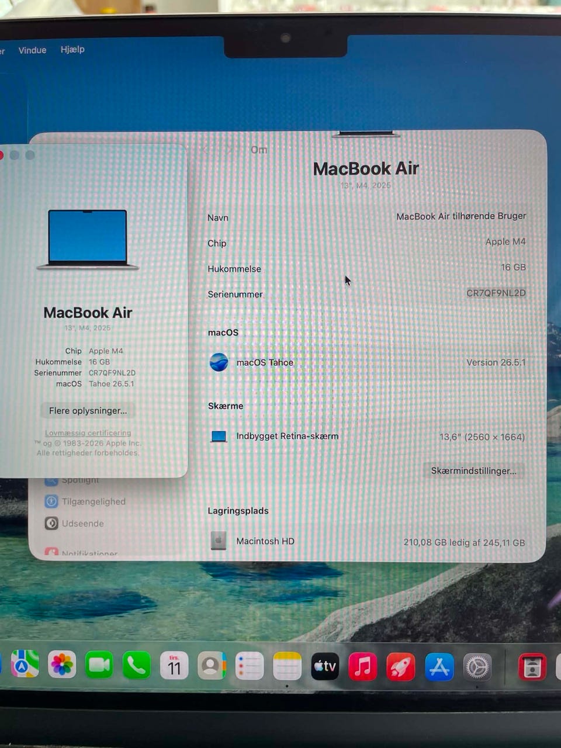This screenshot has height=748, width=561.
Task: Open the yellow Notes app in Dock
Action: click(x=287, y=666)
